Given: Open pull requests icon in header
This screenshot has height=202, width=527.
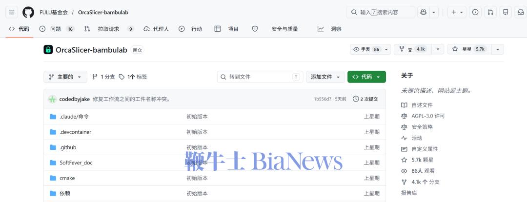Looking at the screenshot, I should [490, 12].
